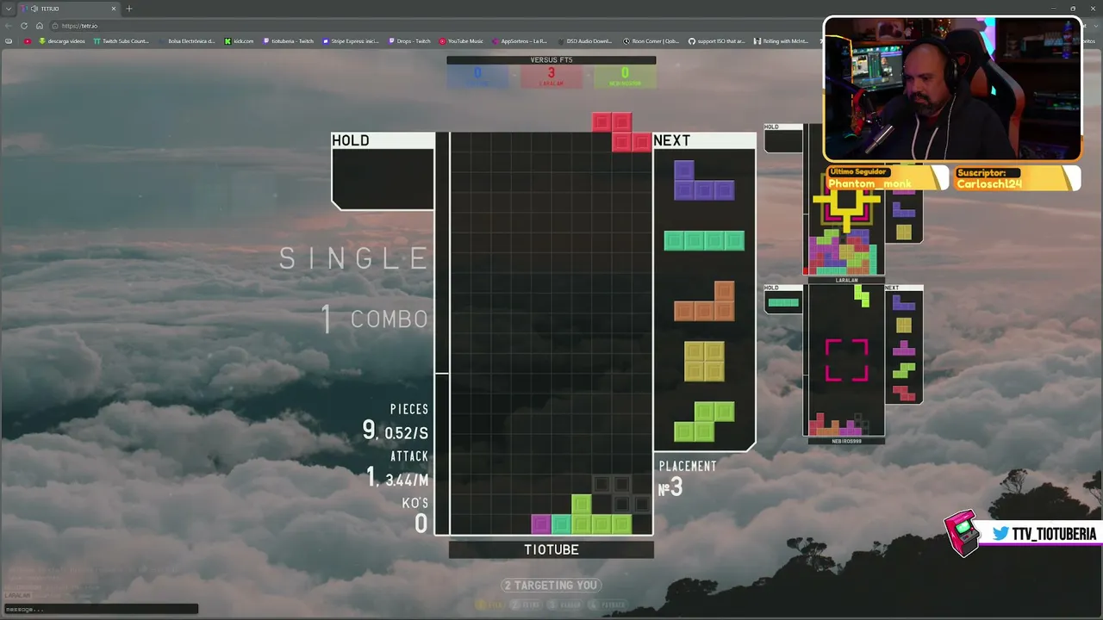Click the SINGLE line clear text

[353, 258]
